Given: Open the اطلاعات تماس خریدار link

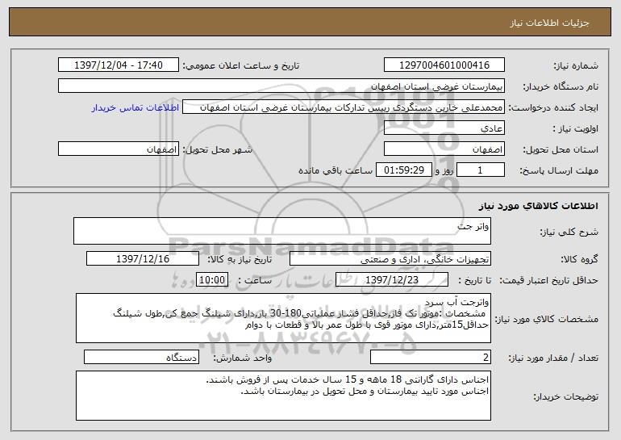Looking at the screenshot, I should (135, 107).
